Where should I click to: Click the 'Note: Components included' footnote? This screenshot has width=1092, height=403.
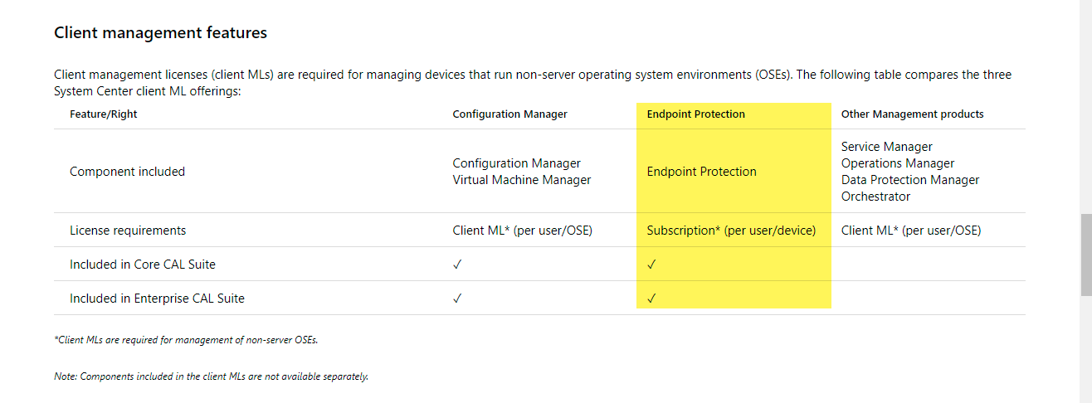211,376
